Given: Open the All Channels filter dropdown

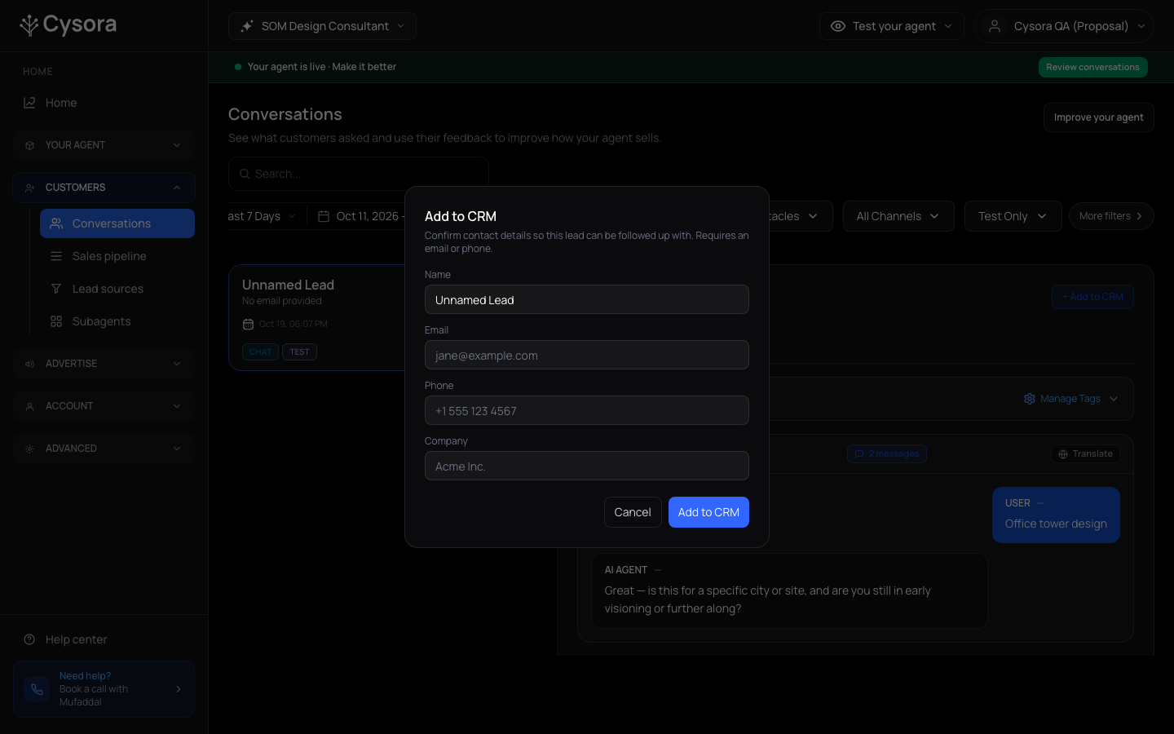Looking at the screenshot, I should (x=898, y=216).
